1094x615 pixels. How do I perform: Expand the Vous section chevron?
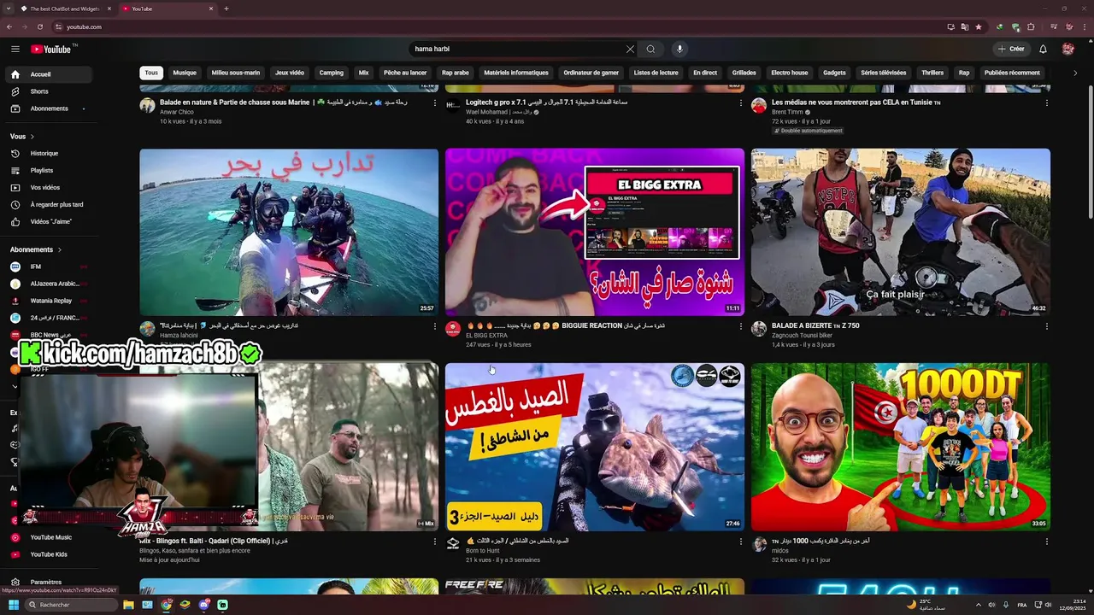click(32, 137)
